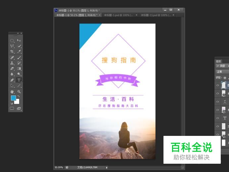Toggle Quick Mask mode
This screenshot has width=229, height=172.
12,108
